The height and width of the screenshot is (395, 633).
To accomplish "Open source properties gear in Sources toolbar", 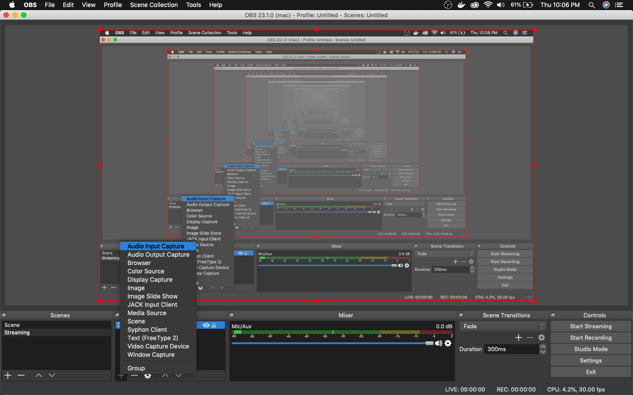I will pos(148,376).
